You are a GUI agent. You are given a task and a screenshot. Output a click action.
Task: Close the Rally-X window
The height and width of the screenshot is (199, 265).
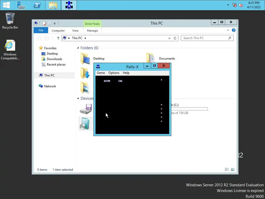point(164,66)
